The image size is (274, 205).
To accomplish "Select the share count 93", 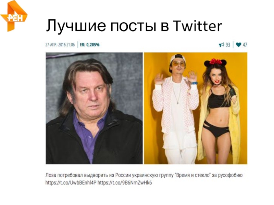I will point(228,45).
